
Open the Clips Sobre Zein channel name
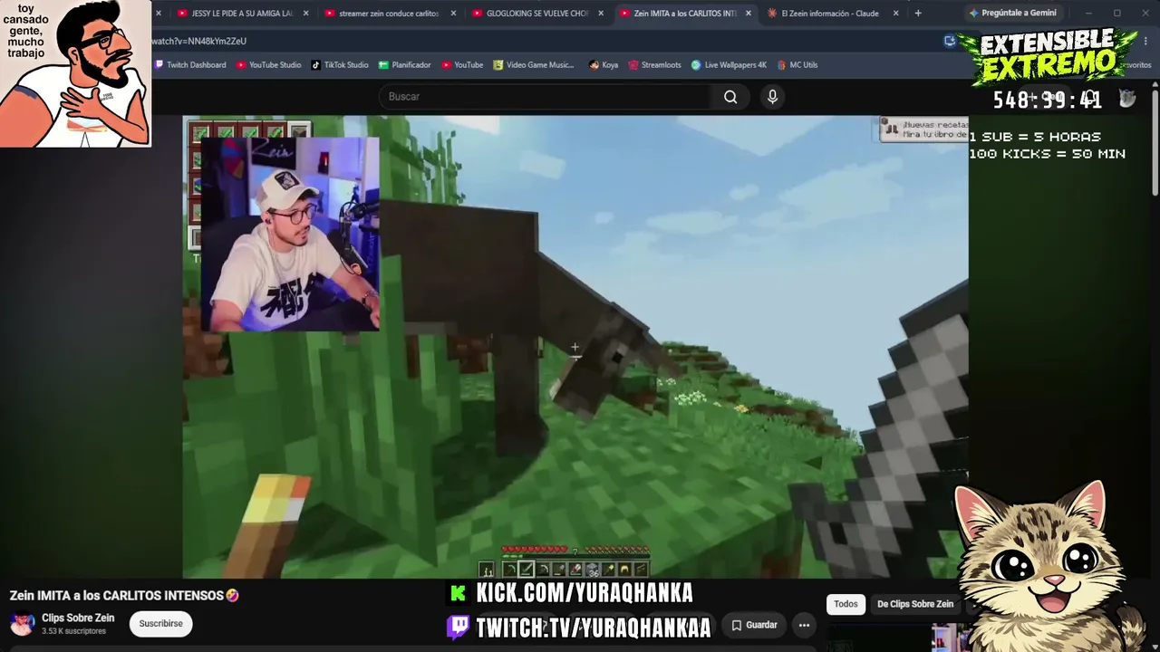78,618
